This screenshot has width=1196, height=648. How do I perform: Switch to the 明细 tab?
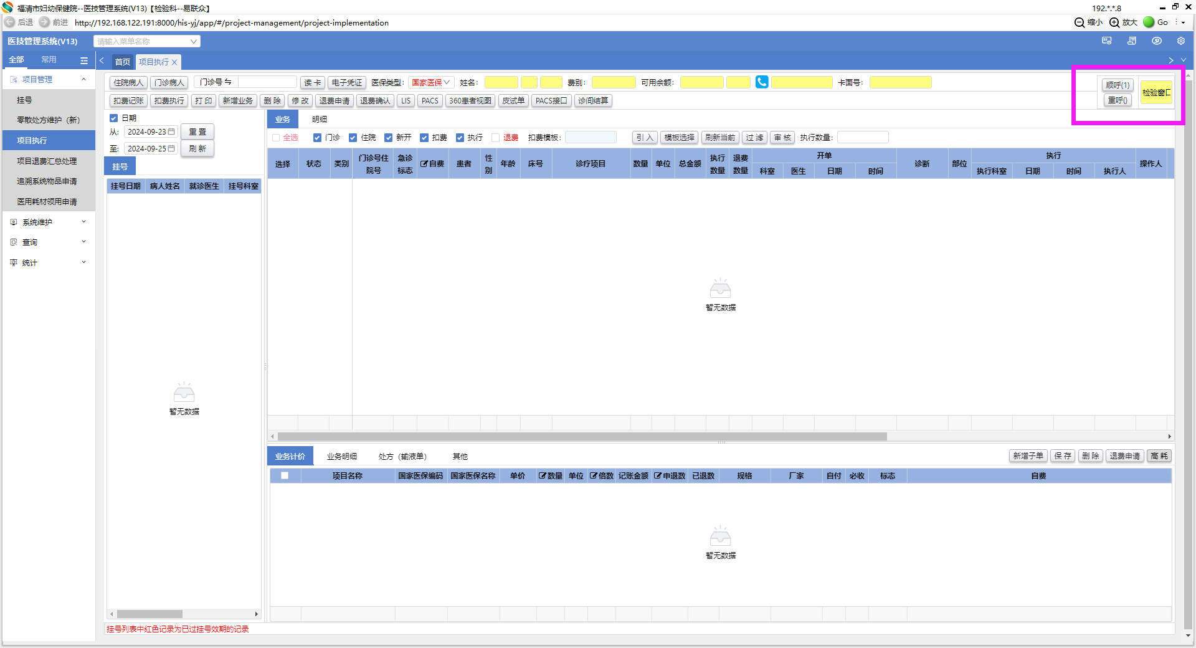click(320, 119)
